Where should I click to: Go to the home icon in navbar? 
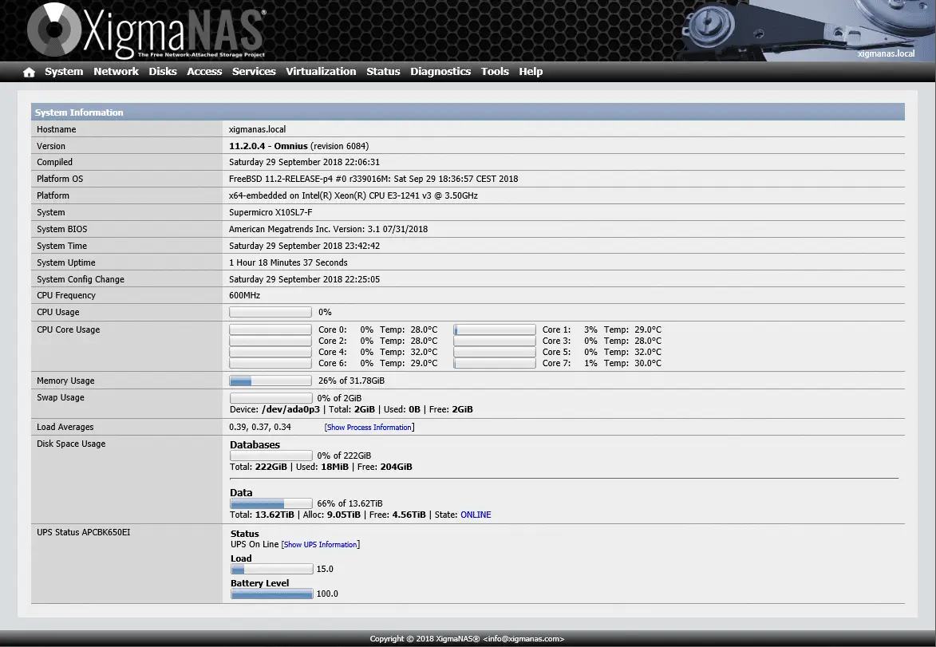point(29,72)
